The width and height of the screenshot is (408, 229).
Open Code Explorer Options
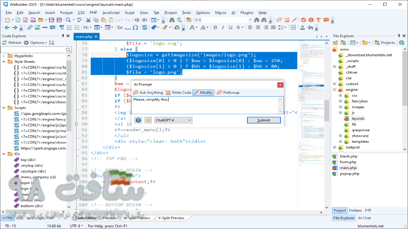pyautogui.click(x=35, y=43)
